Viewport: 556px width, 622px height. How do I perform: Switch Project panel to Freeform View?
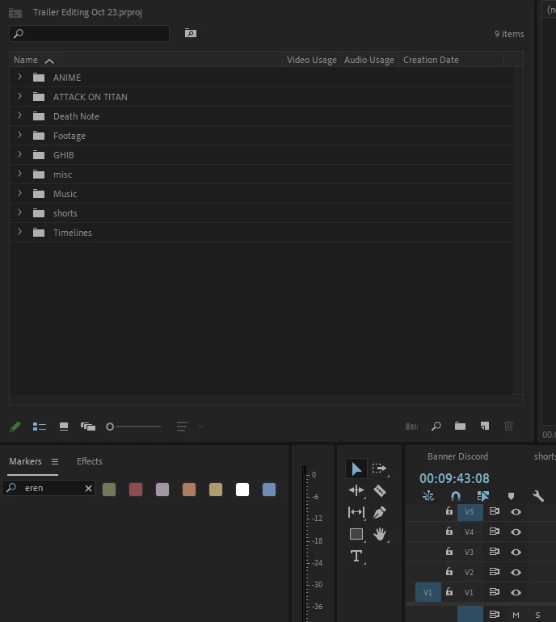(88, 427)
